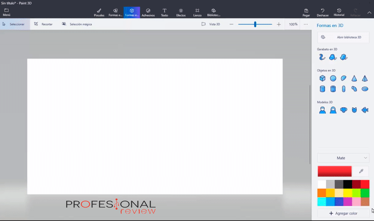Screen dimensions: 374x221
Task: Pick the white color swatch
Action: 322,184
